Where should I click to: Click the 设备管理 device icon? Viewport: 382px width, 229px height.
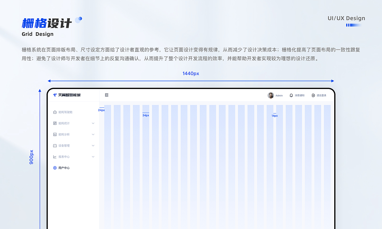55,146
